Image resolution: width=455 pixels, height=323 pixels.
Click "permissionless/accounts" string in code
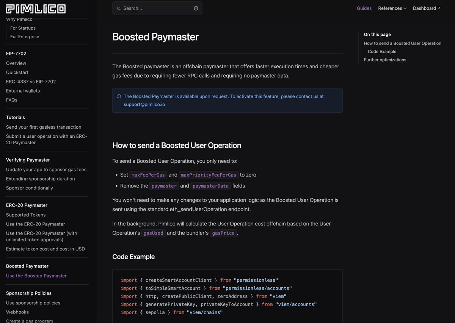[257, 288]
